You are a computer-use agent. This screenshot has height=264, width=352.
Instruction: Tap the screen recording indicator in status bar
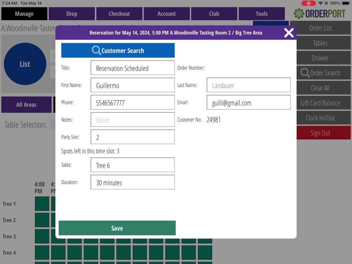[308, 3]
